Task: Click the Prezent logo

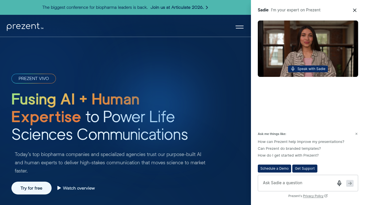Action: pyautogui.click(x=25, y=27)
